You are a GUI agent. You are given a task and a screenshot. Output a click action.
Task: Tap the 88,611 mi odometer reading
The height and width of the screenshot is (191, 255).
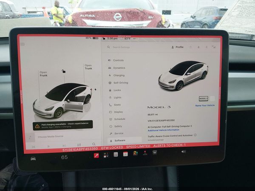tap(153, 115)
